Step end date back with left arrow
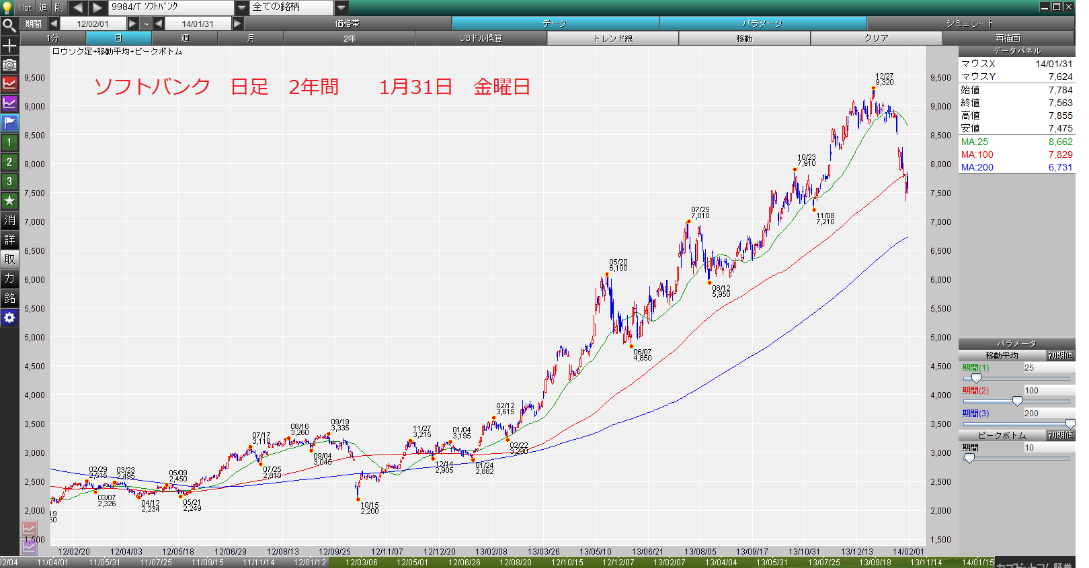Image resolution: width=1089 pixels, height=568 pixels. click(x=159, y=23)
